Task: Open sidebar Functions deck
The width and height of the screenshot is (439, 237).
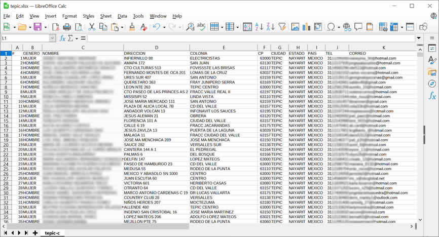Action: pyautogui.click(x=432, y=96)
